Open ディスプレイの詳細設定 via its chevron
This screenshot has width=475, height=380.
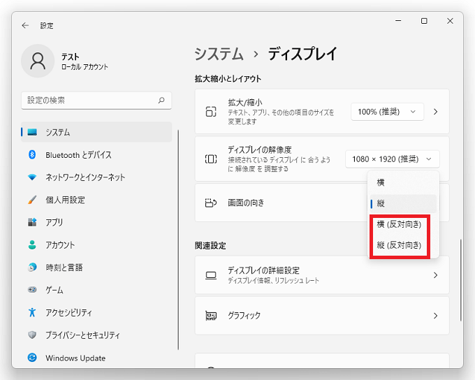[436, 275]
